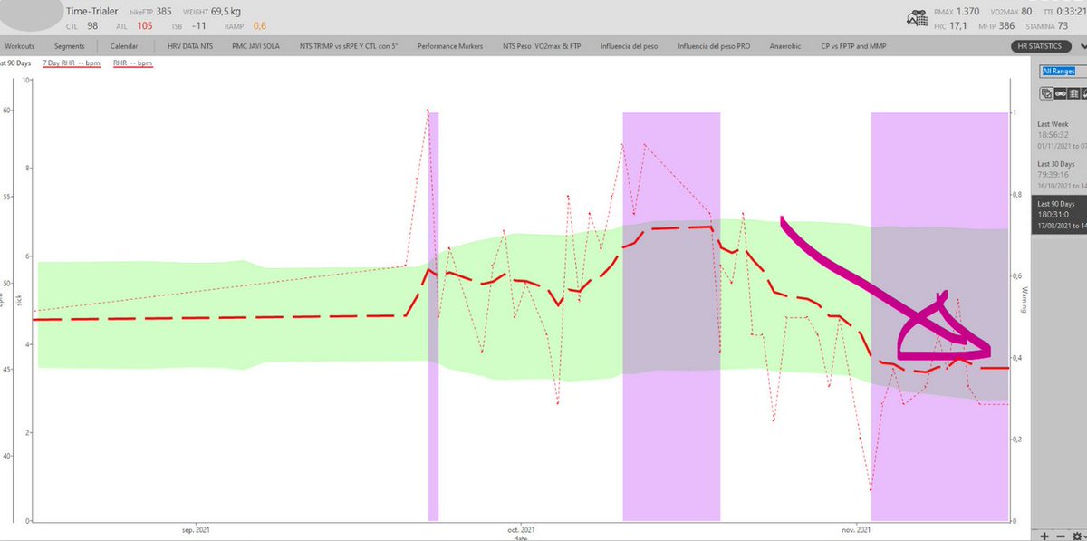Add a new range with plus icon

point(1045,535)
